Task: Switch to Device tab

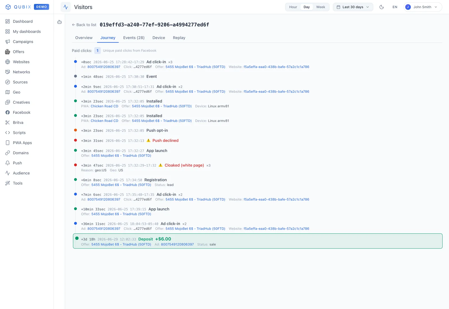Action: tap(159, 38)
